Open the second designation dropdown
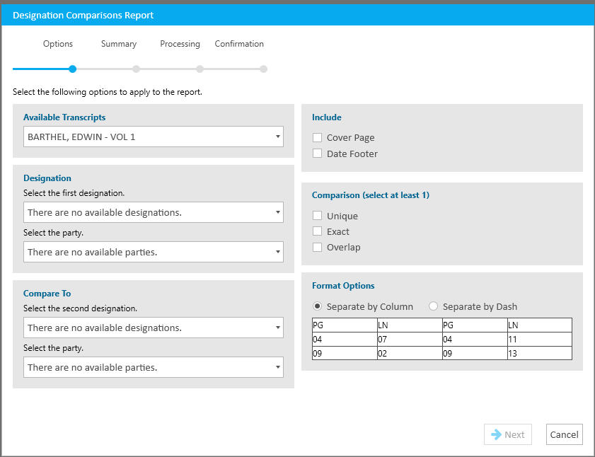The image size is (595, 457). pos(154,328)
